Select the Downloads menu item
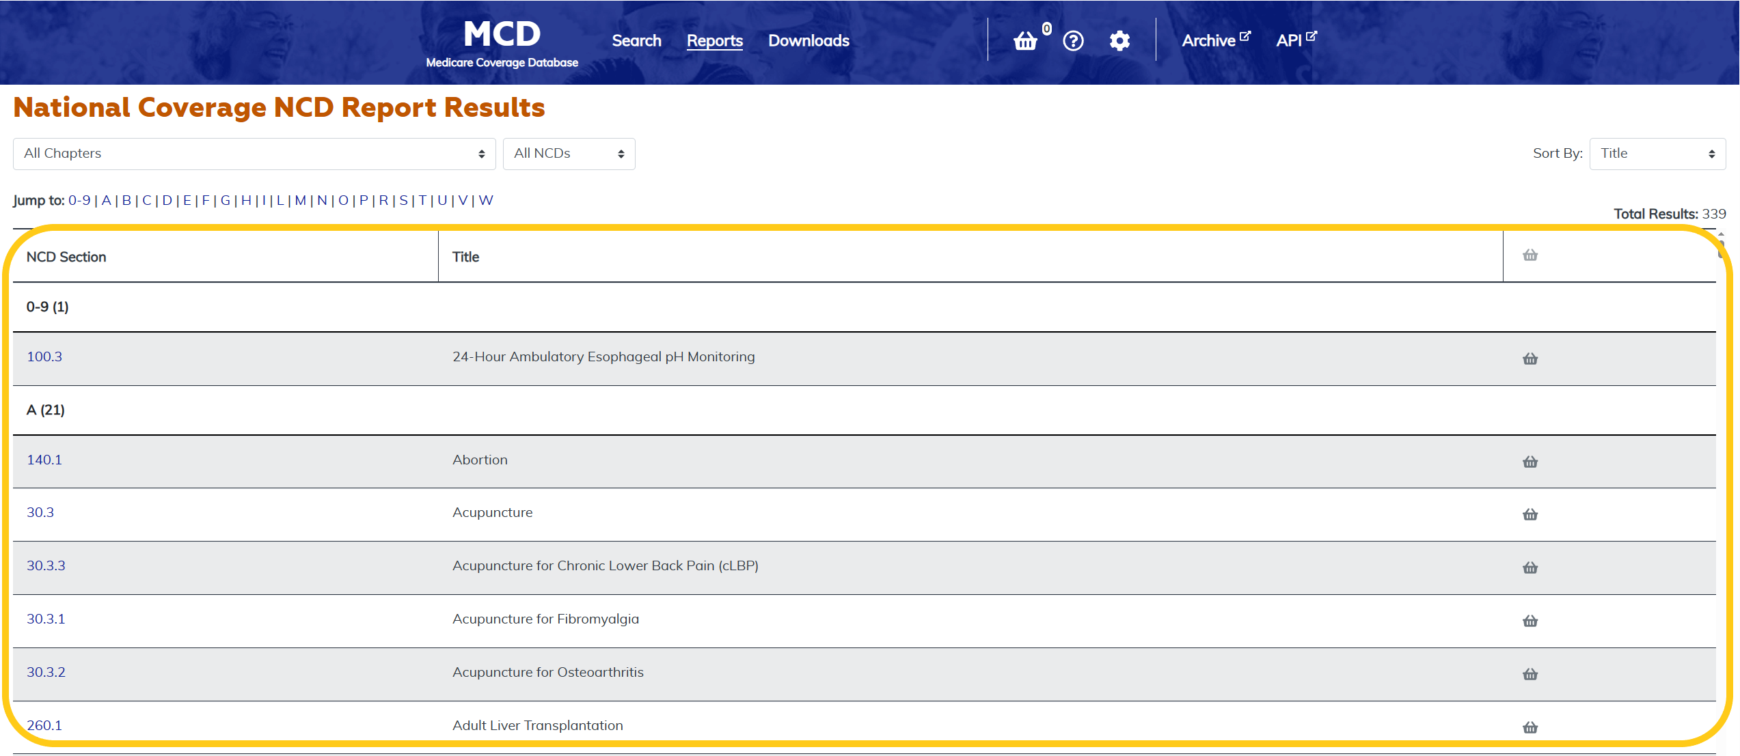The image size is (1740, 756). click(808, 41)
